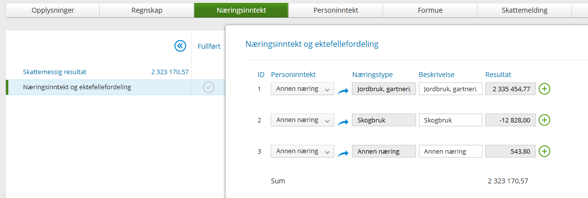Open the Opplysninger tab
The width and height of the screenshot is (588, 198).
pyautogui.click(x=52, y=10)
